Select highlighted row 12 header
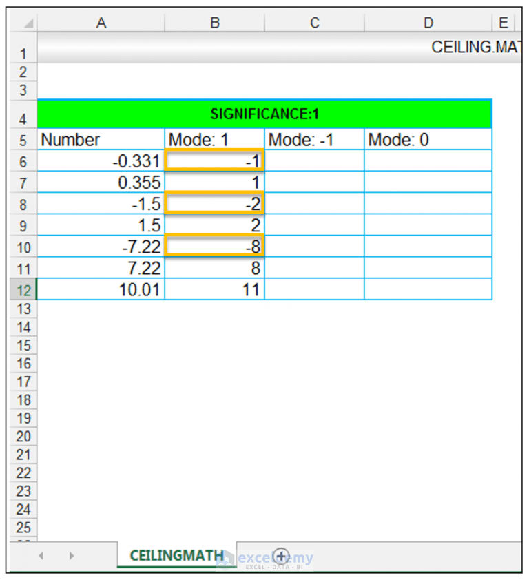Image resolution: width=529 pixels, height=582 pixels. click(x=23, y=290)
